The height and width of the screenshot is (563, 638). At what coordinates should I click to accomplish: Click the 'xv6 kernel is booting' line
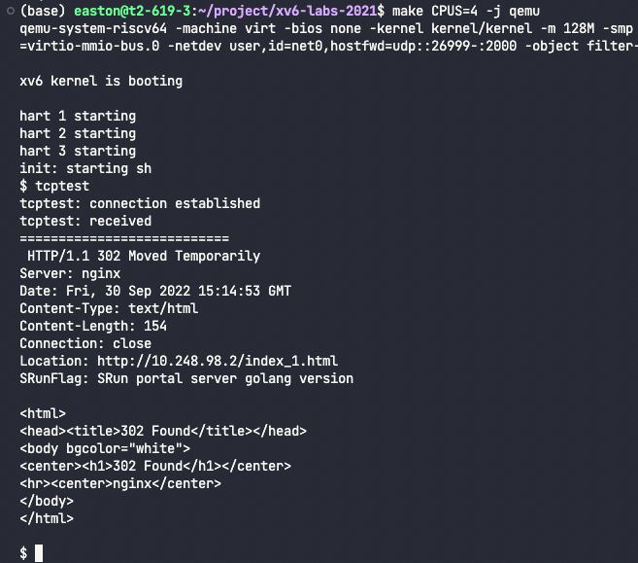101,81
